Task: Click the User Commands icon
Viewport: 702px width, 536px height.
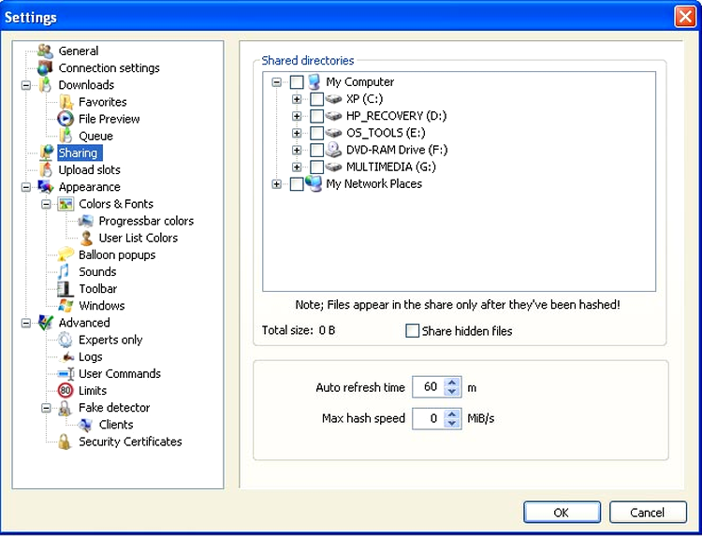Action: (x=66, y=373)
